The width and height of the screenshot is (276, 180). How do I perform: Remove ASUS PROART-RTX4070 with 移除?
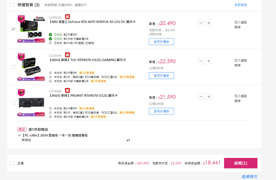point(237,101)
